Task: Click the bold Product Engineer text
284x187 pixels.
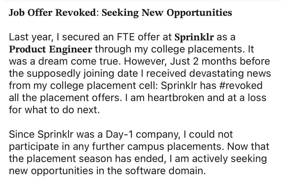Action: [50, 49]
